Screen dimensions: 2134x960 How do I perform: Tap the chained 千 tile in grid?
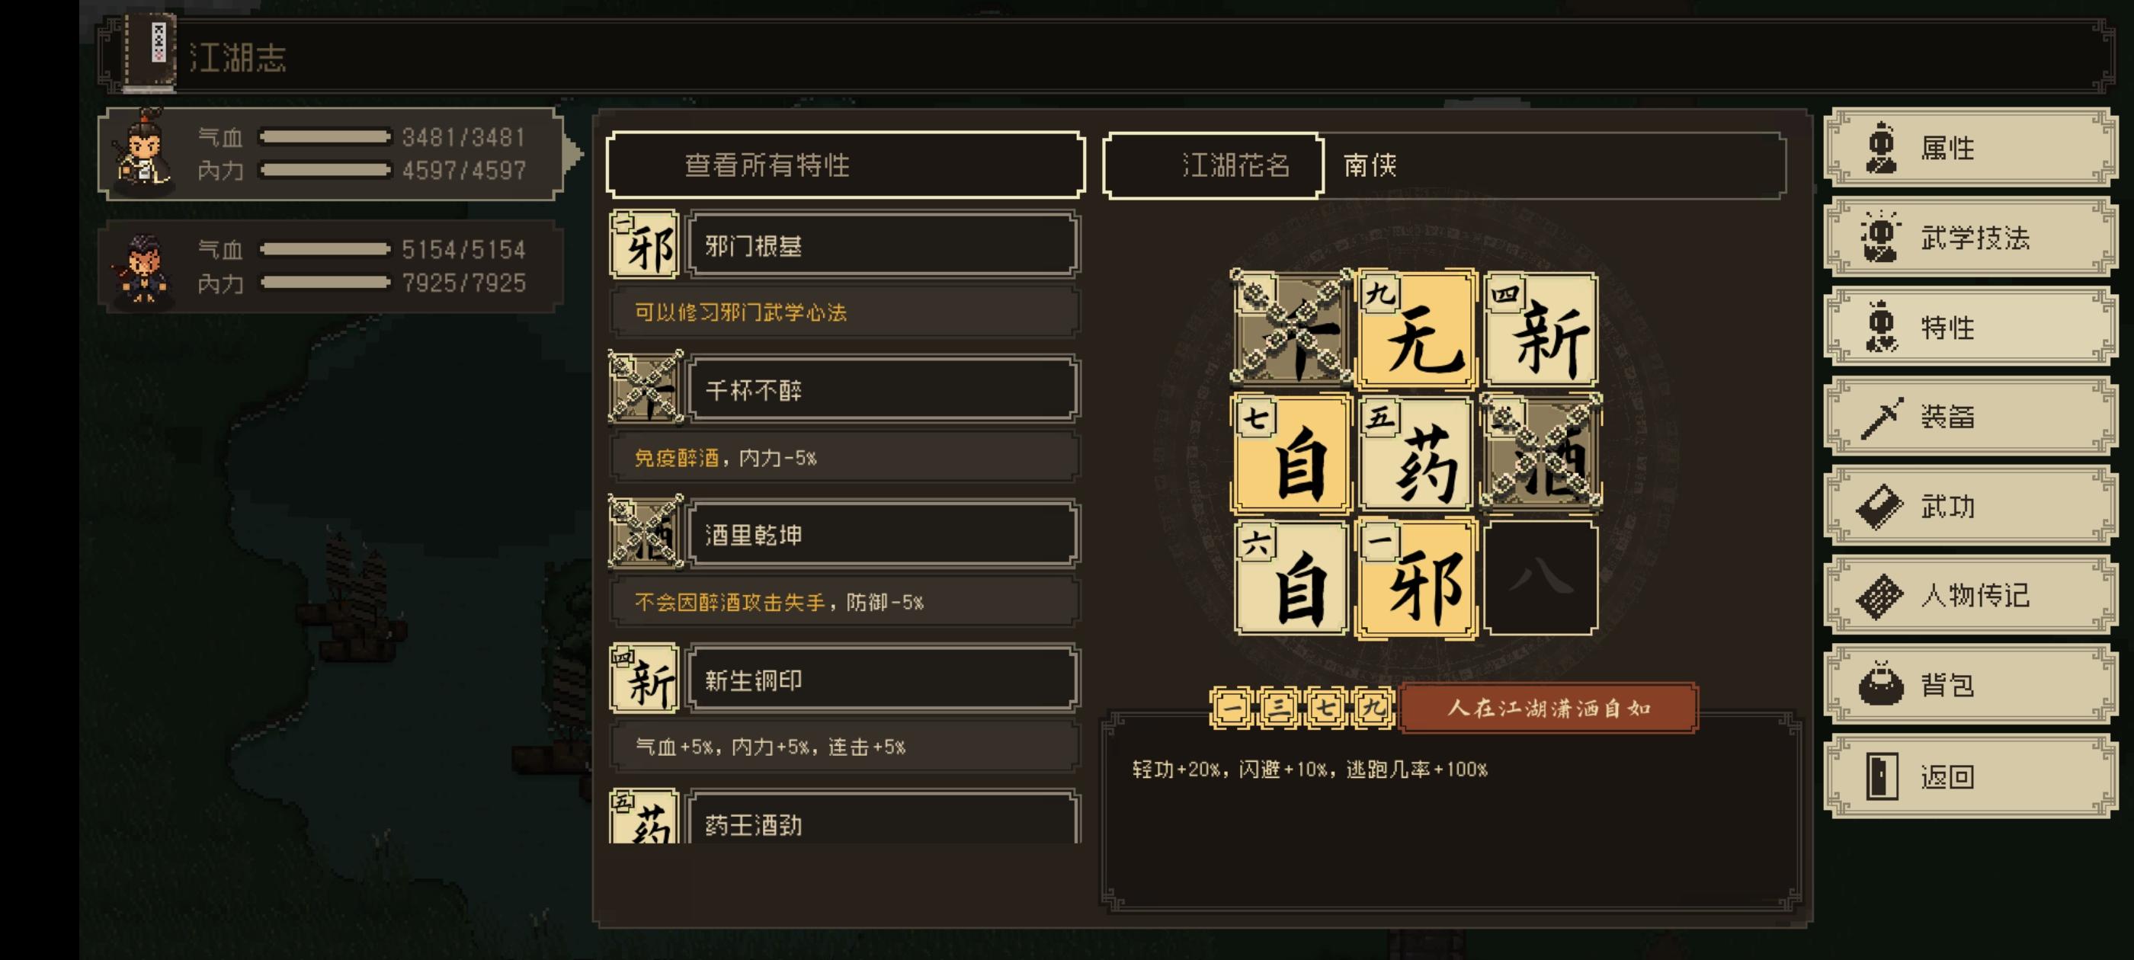click(1292, 329)
